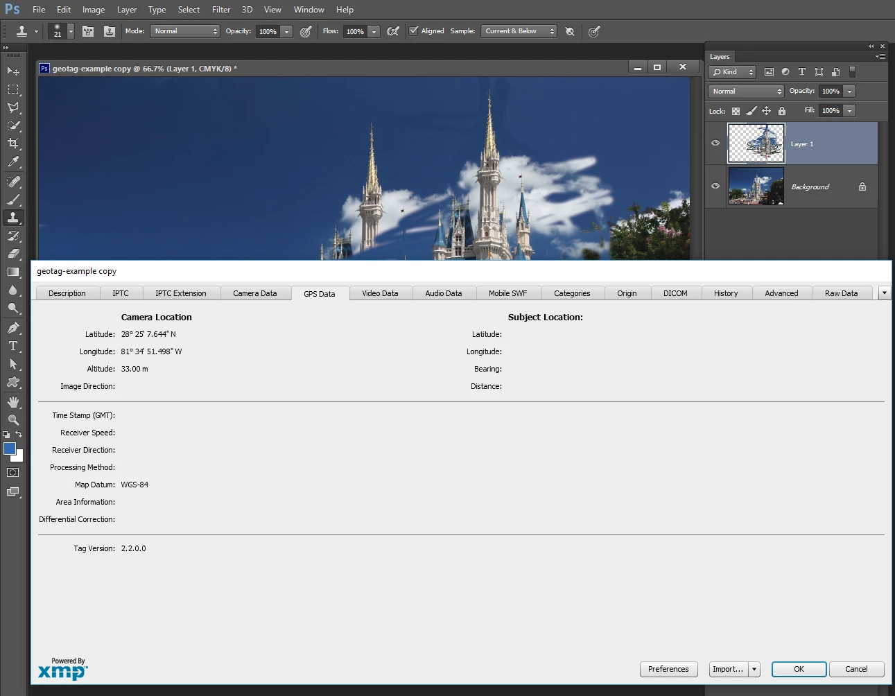The image size is (895, 696).
Task: Select the Polygonal Lasso tool
Action: pyautogui.click(x=13, y=107)
